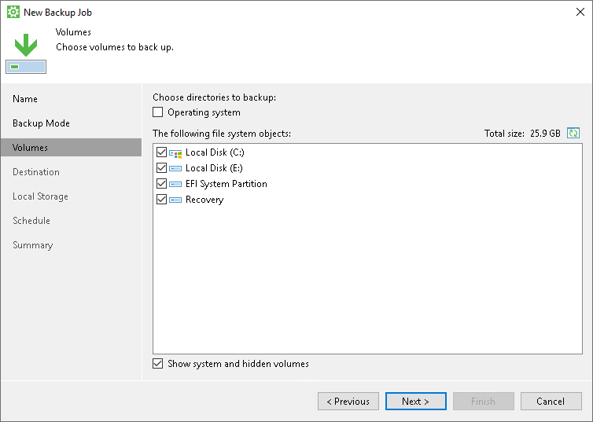Uncheck the Local Disk (E:) checkbox
Viewport: 593px width, 422px height.
click(x=161, y=167)
